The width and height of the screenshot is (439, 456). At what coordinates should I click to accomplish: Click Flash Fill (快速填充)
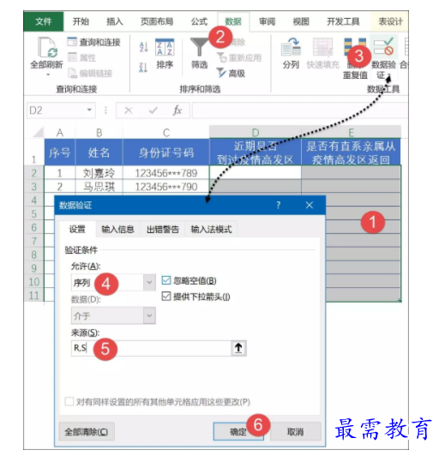(322, 54)
